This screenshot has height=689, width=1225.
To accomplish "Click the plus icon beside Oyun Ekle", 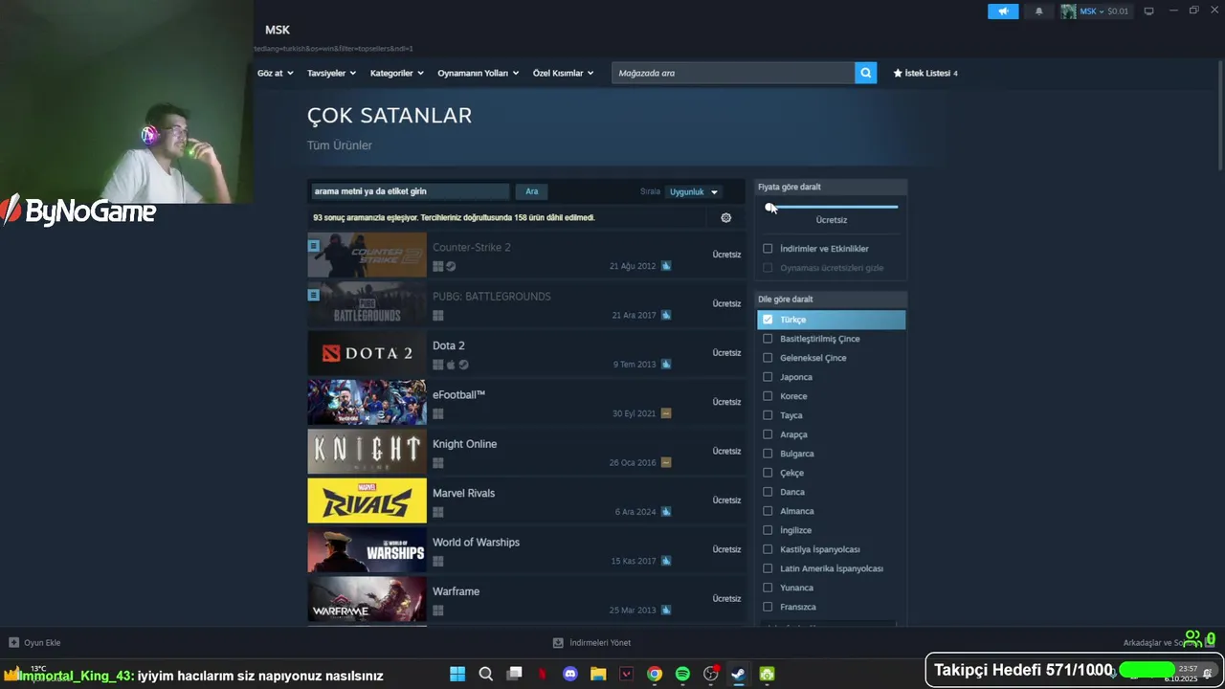I will [x=13, y=642].
